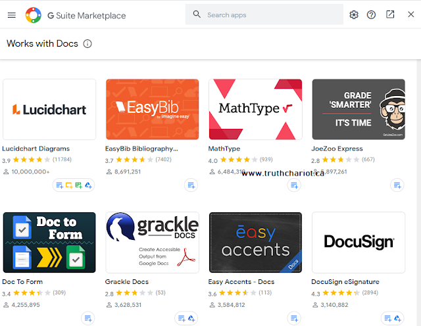
Task: Click Lucidchart's Drive add-on icon
Action: pyautogui.click(x=88, y=185)
